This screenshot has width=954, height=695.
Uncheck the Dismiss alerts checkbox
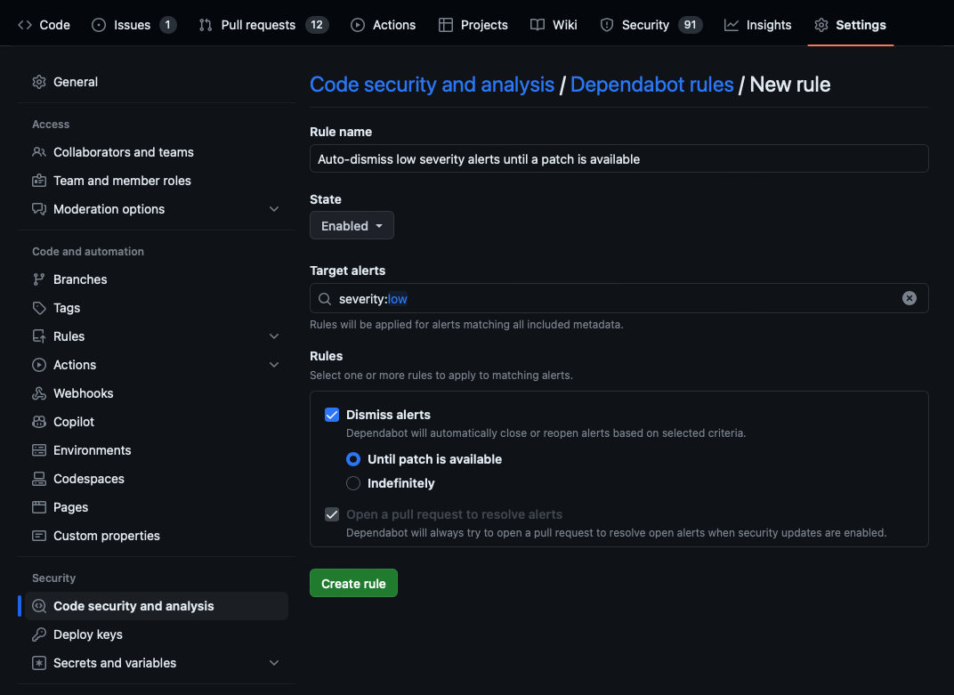(x=331, y=414)
